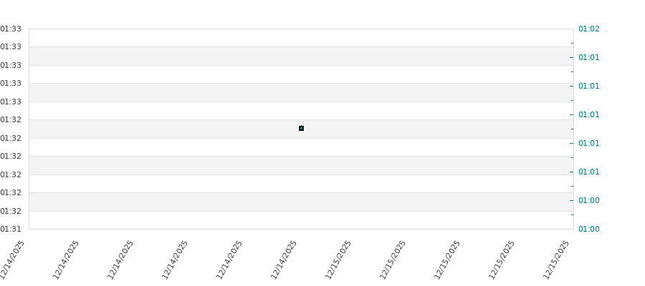Click the topmost gray shaded chart band
645x286 pixels.
point(301,56)
